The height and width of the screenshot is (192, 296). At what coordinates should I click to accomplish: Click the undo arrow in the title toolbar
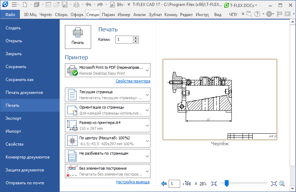click(x=88, y=5)
